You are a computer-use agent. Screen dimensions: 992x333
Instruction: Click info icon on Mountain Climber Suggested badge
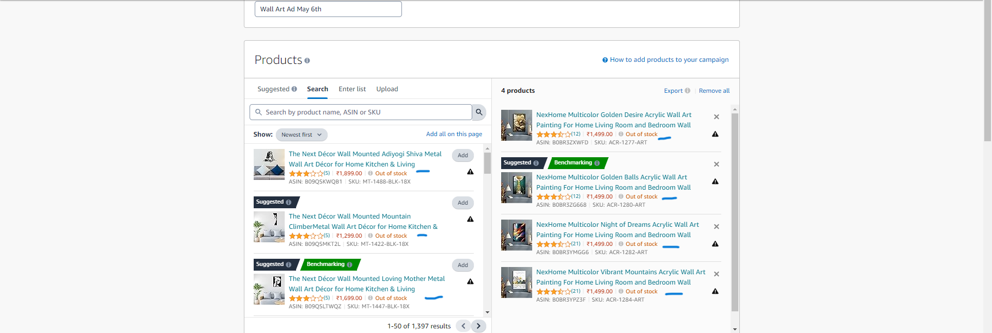[x=288, y=203]
